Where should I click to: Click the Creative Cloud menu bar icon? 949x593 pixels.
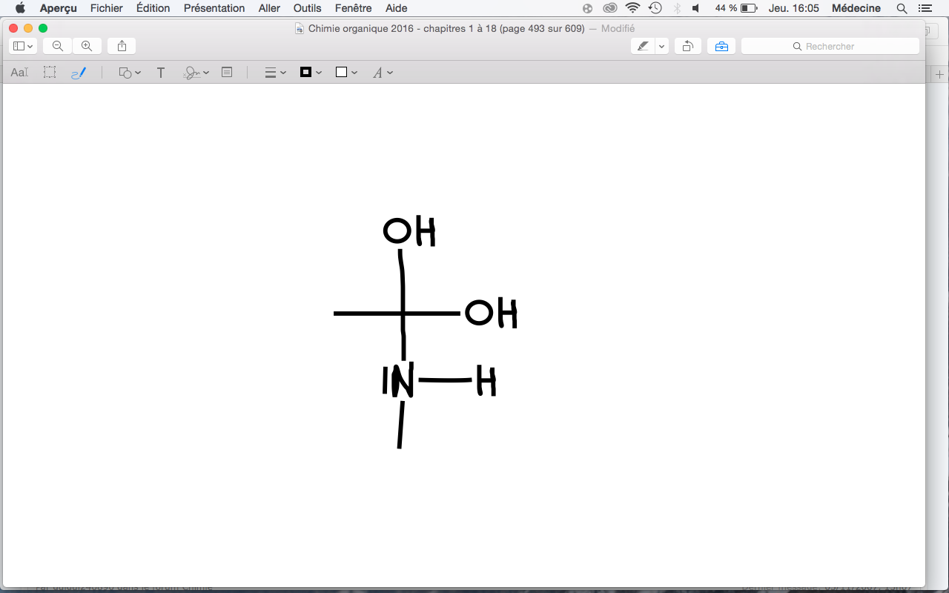click(610, 8)
